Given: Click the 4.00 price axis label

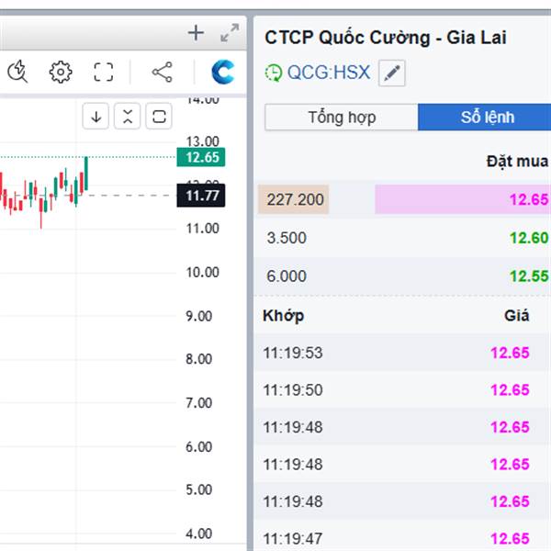Looking at the screenshot, I should [x=199, y=534].
